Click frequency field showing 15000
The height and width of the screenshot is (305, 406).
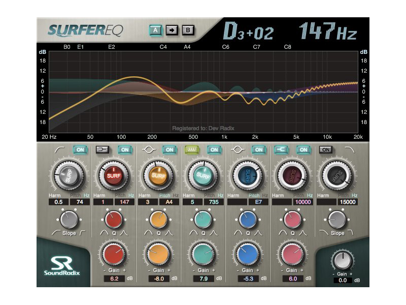(348, 202)
